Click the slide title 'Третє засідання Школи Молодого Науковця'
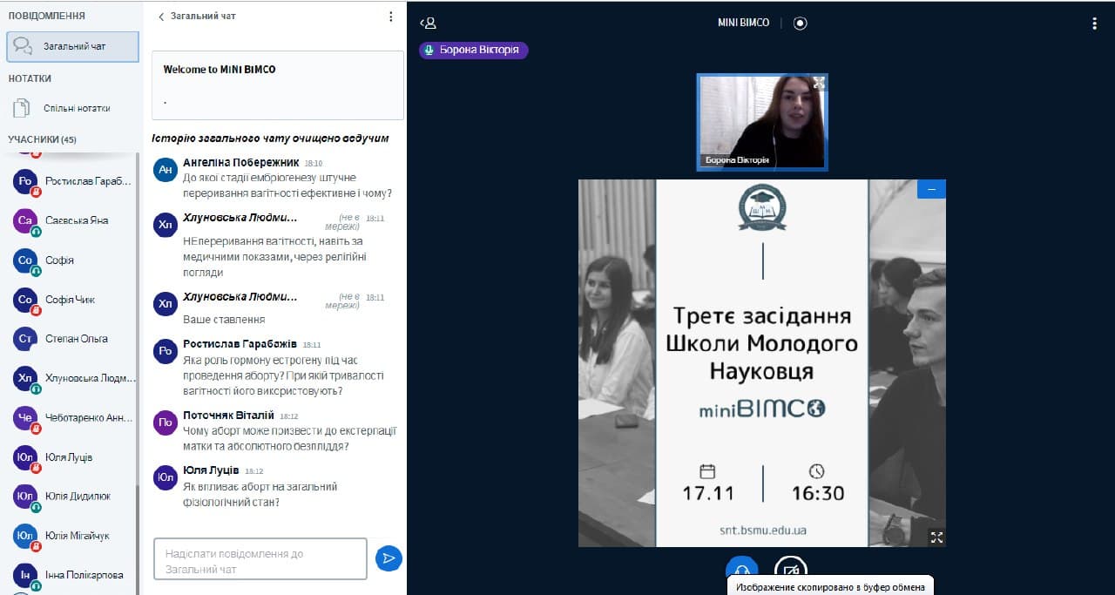Screen dimensions: 1115x595 pyautogui.click(x=762, y=343)
